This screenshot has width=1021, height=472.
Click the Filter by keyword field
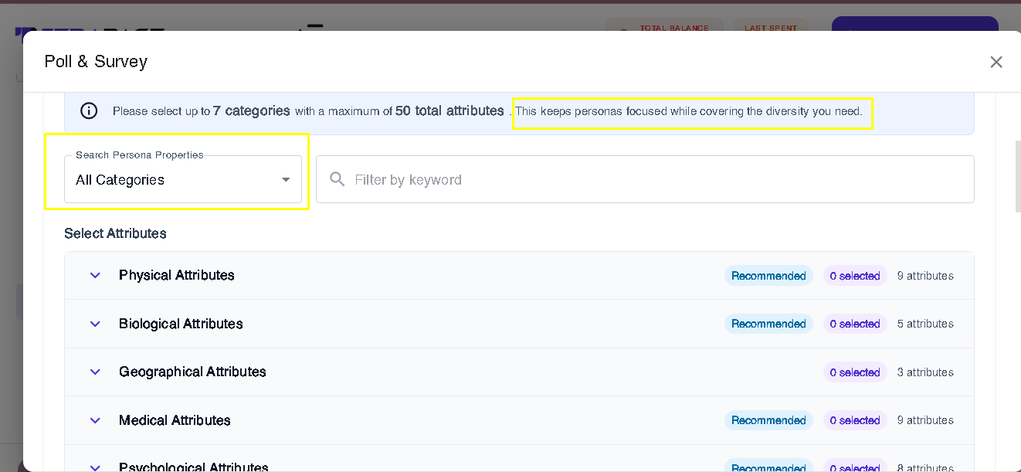[x=645, y=179]
